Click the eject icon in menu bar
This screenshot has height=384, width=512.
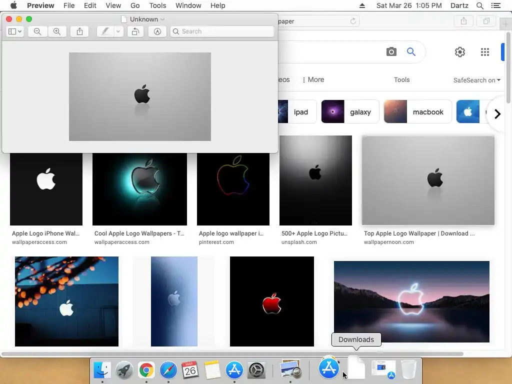[362, 5]
